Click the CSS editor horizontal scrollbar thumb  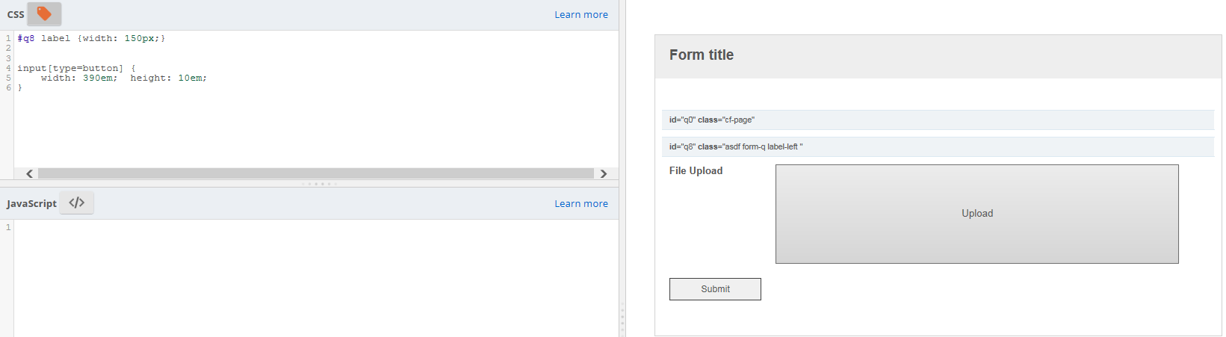316,173
